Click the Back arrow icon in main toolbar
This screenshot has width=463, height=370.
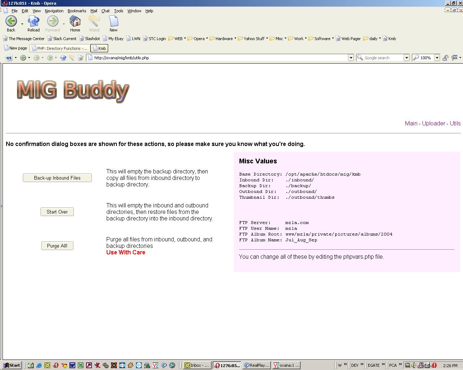[x=11, y=22]
